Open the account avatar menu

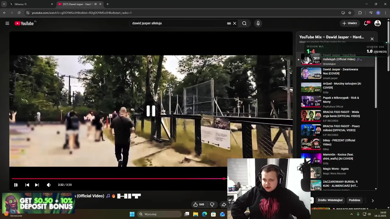coord(378,23)
